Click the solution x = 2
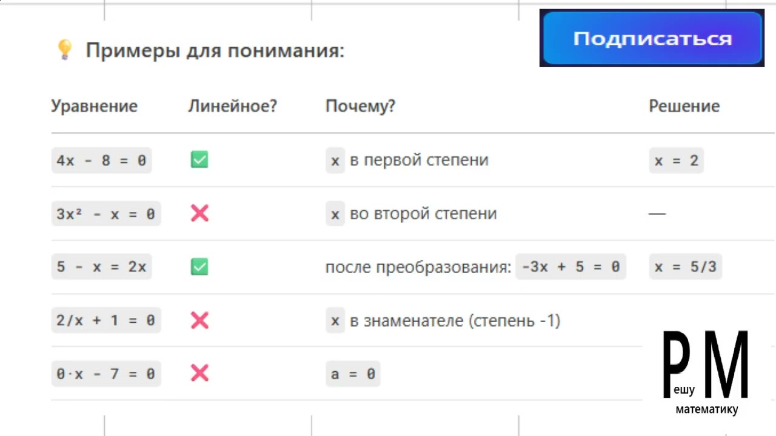 (x=677, y=160)
